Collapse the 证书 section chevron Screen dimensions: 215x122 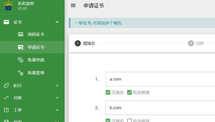57,22
